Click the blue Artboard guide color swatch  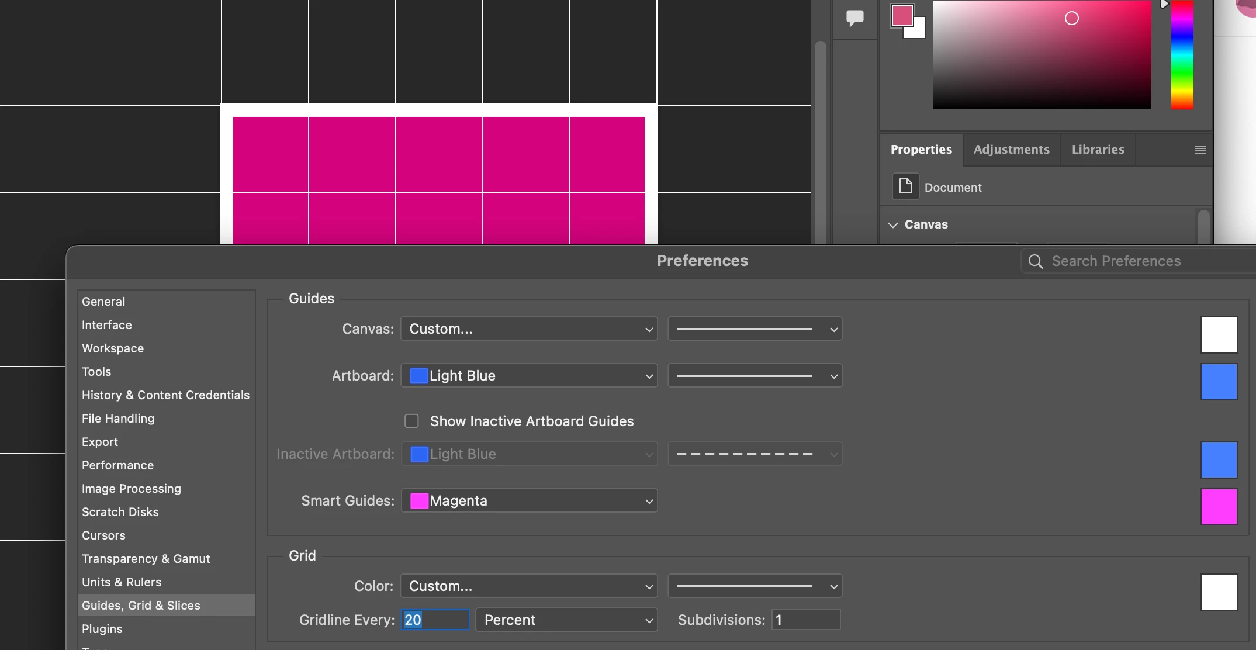pyautogui.click(x=1219, y=382)
